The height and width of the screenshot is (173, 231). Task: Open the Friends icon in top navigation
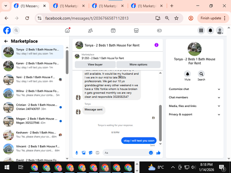pyautogui.click(x=91, y=30)
